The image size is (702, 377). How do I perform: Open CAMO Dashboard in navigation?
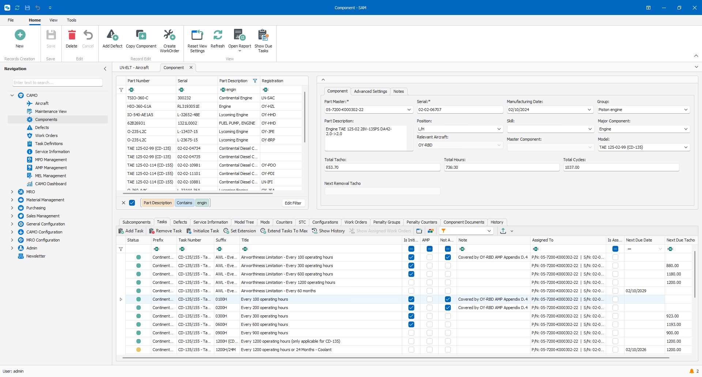point(50,184)
